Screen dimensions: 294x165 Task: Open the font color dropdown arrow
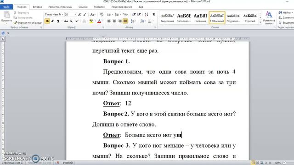[x=103, y=21]
